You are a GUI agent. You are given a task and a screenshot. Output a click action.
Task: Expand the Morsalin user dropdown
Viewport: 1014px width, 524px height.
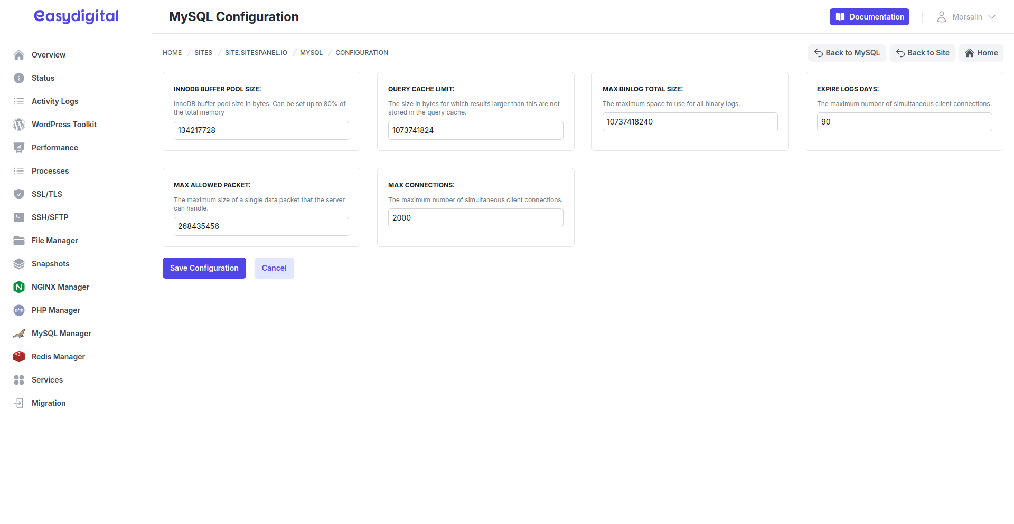click(966, 16)
